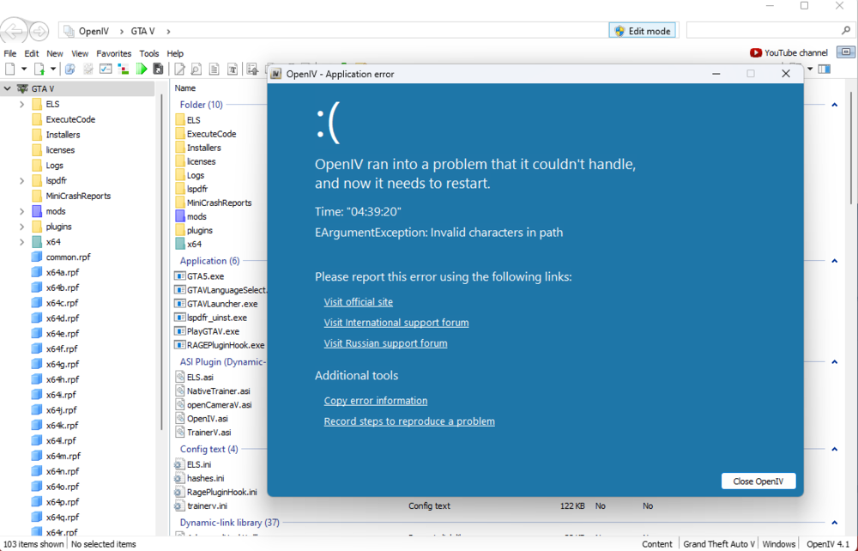Viewport: 858px width, 551px height.
Task: Click the grayed-out puzzle icon in toolbar
Action: click(88, 69)
